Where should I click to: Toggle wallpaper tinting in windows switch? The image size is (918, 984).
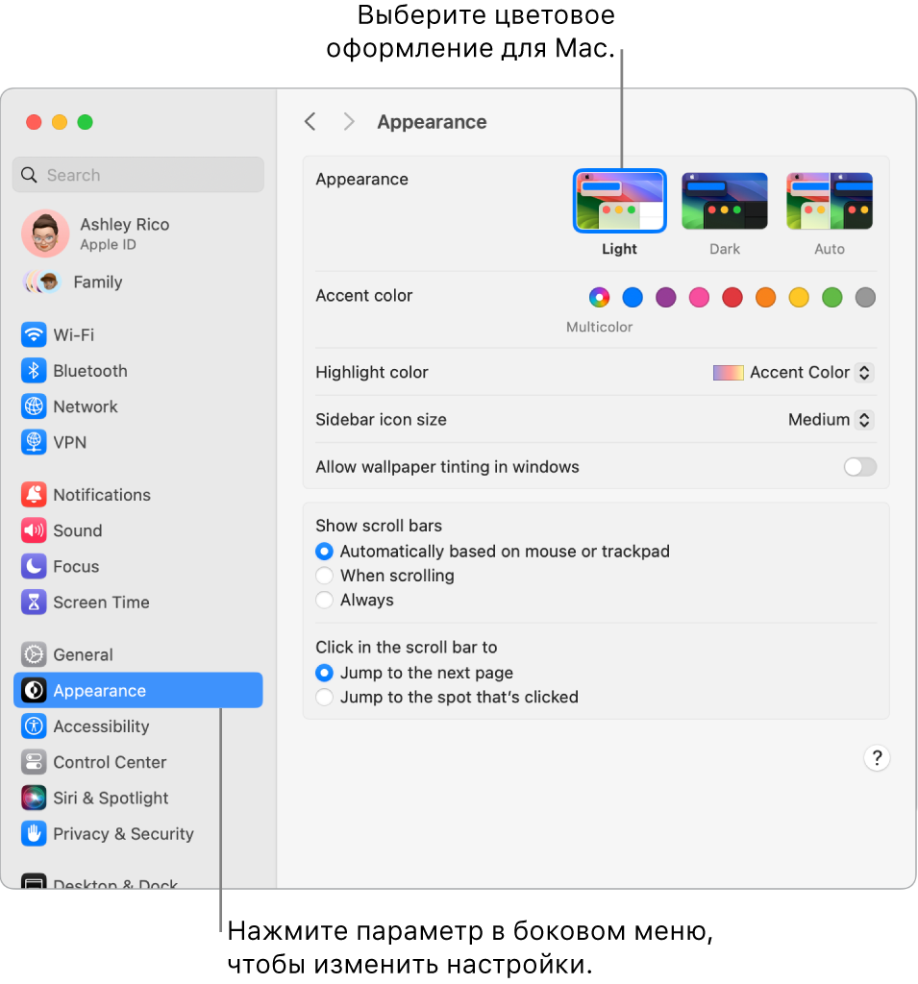click(x=859, y=466)
